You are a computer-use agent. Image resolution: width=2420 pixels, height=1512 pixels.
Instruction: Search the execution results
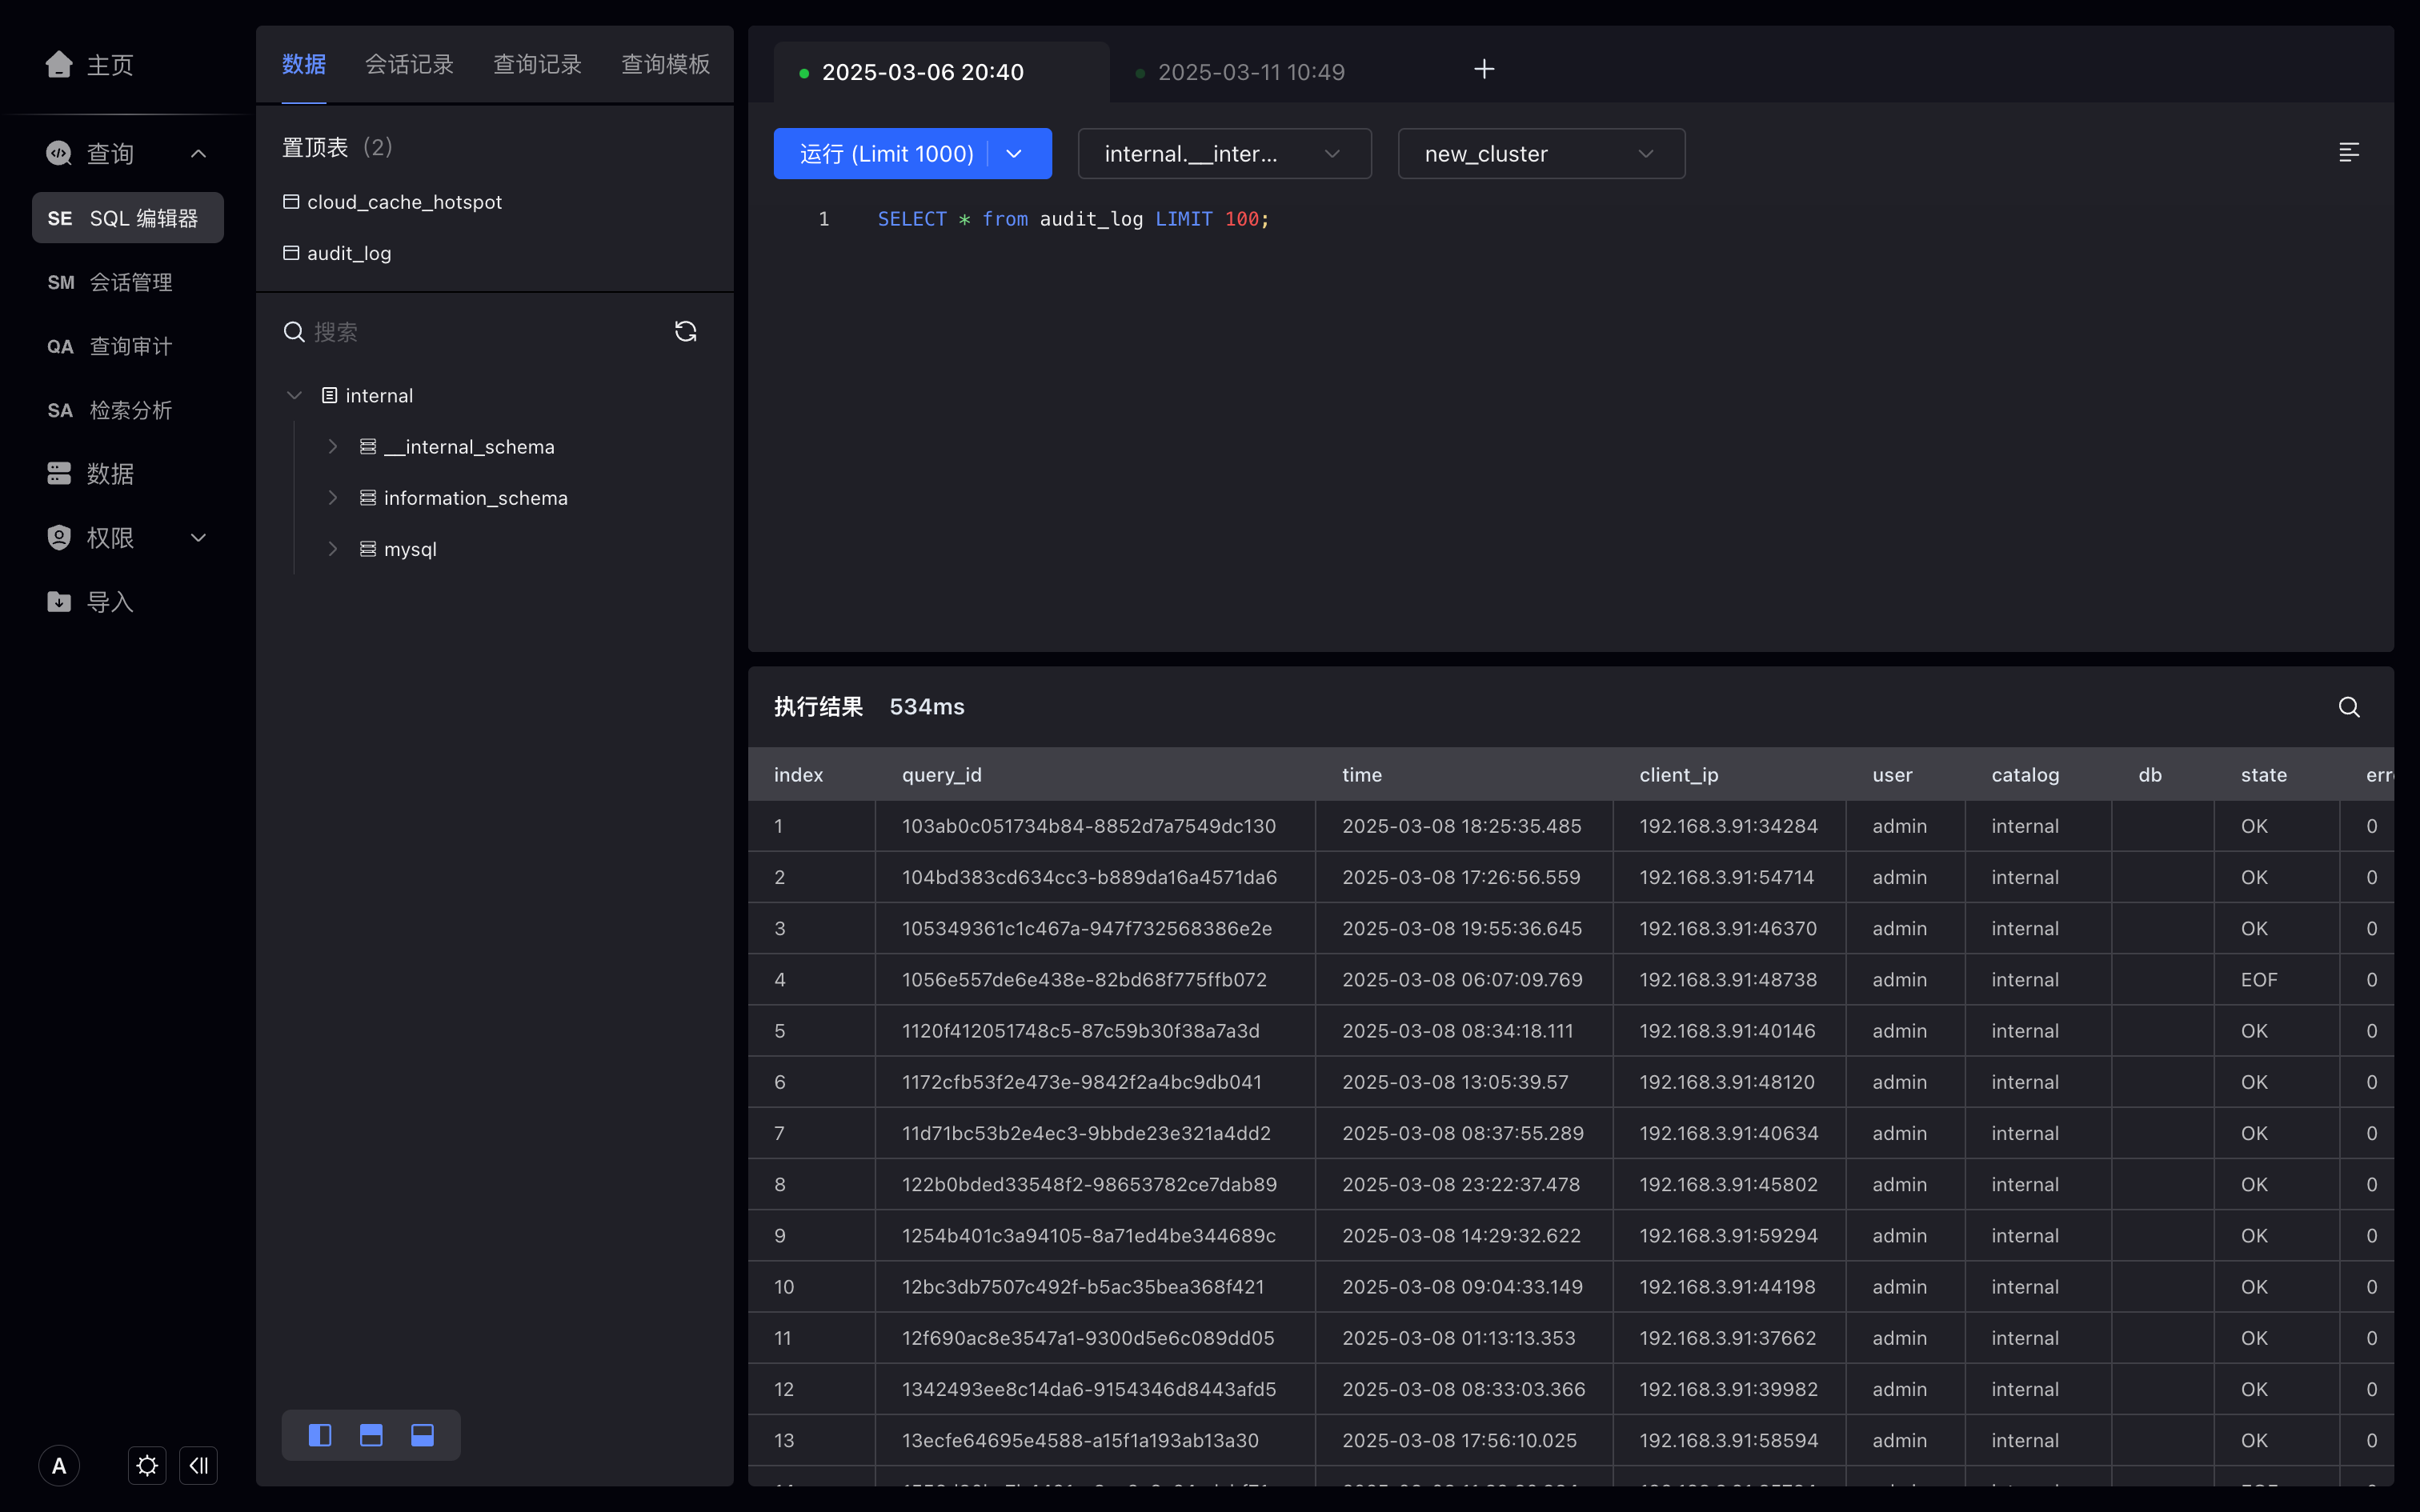coord(2349,707)
